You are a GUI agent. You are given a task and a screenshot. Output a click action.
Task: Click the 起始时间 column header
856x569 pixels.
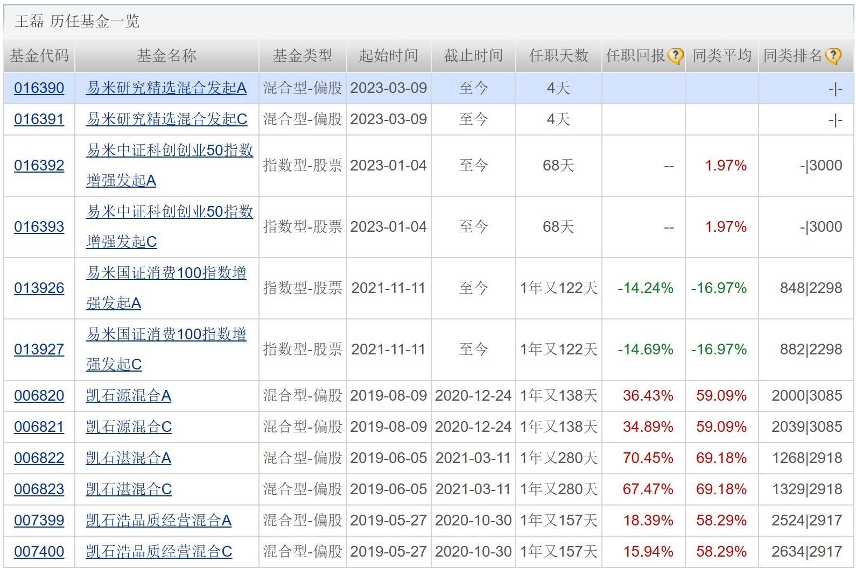pyautogui.click(x=389, y=55)
